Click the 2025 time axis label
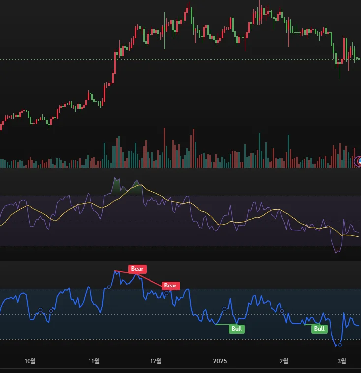Image resolution: width=361 pixels, height=373 pixels. tap(220, 361)
